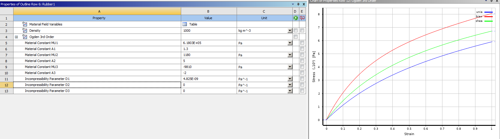Click the green suppress icon in column D header
The height and width of the screenshot is (139, 500).
[x=295, y=18]
